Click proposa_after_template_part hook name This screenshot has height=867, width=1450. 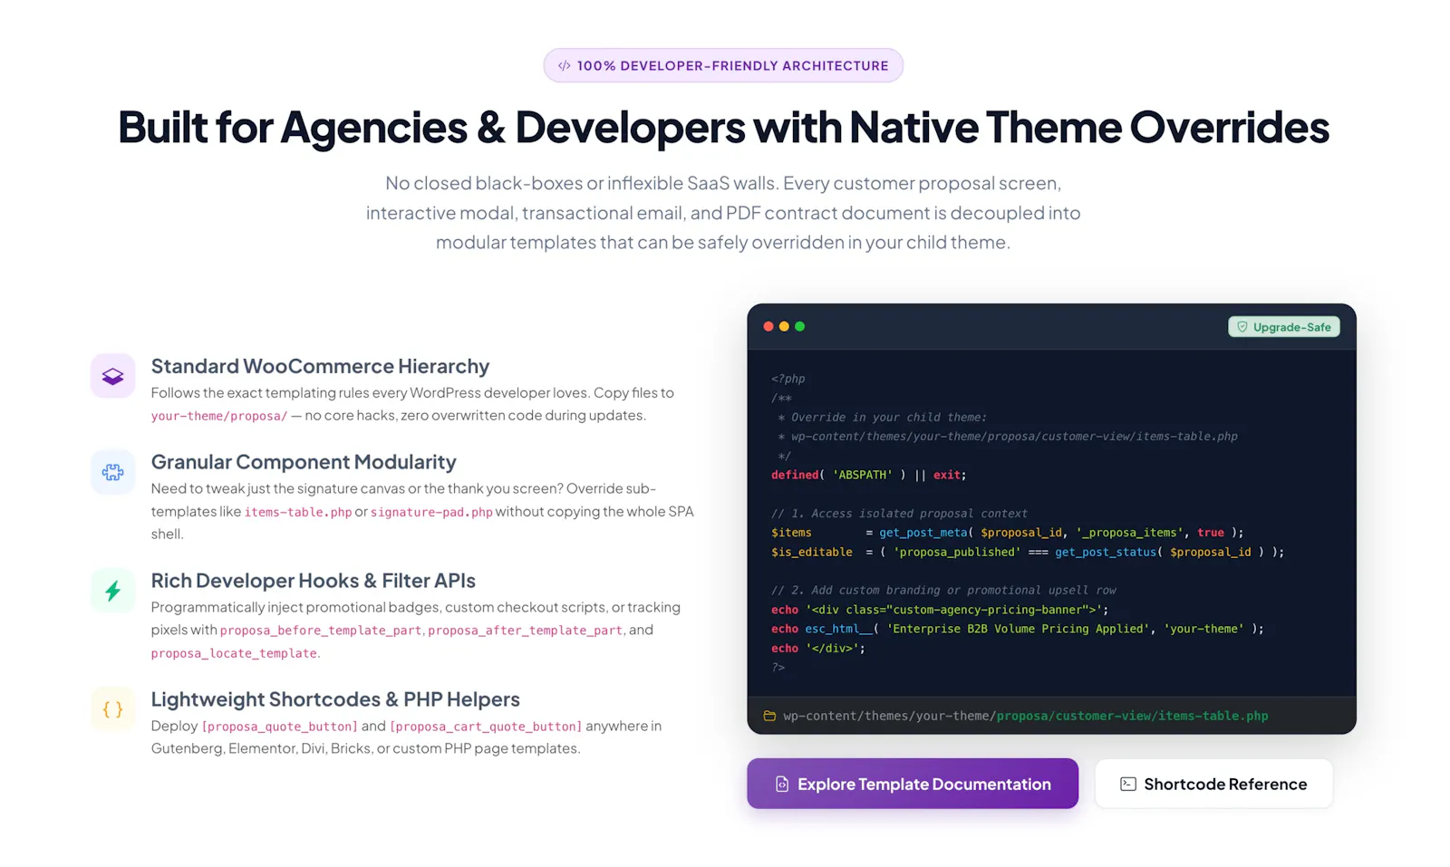pos(526,631)
